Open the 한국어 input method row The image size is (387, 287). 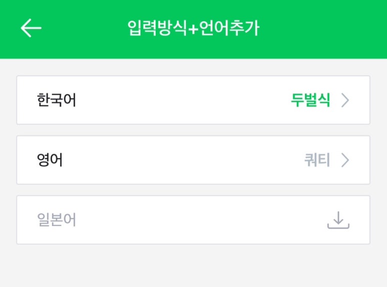coord(193,100)
